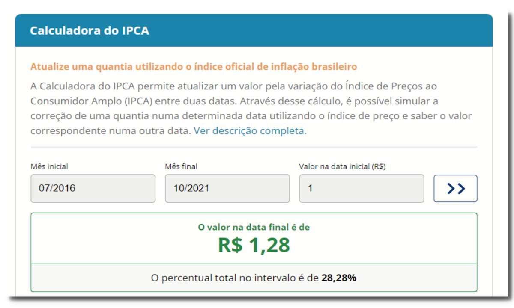The height and width of the screenshot is (308, 514).
Task: Click the Valor na data inicial input
Action: (x=362, y=188)
